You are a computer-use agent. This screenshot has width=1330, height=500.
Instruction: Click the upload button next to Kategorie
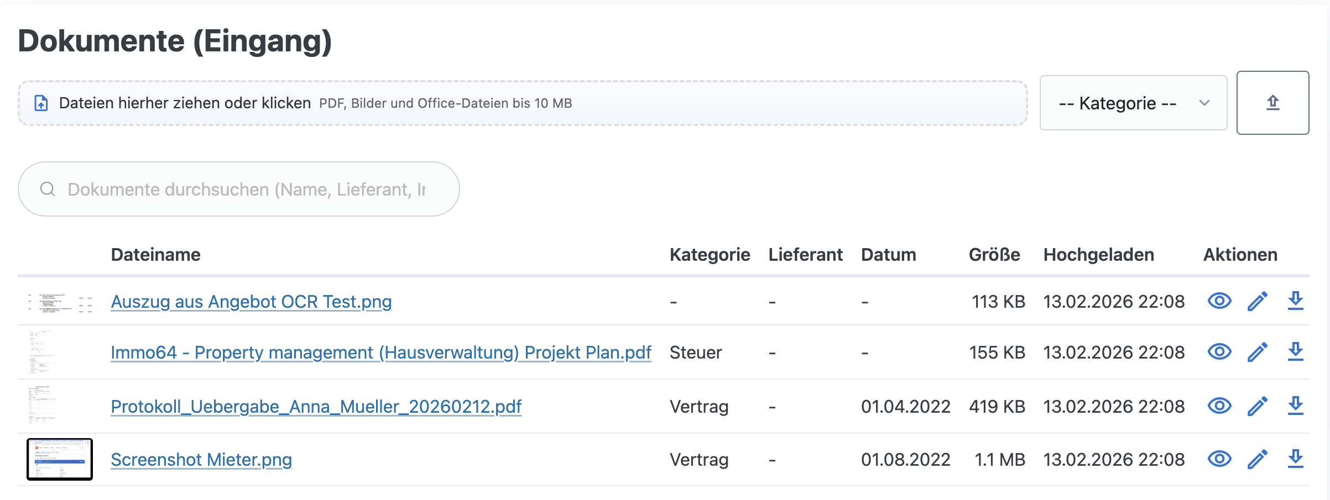point(1273,103)
